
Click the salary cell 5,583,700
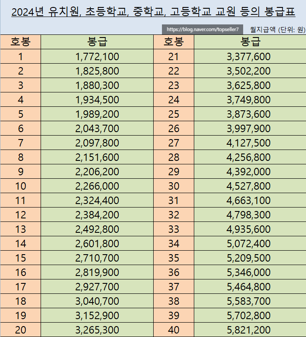(250, 301)
